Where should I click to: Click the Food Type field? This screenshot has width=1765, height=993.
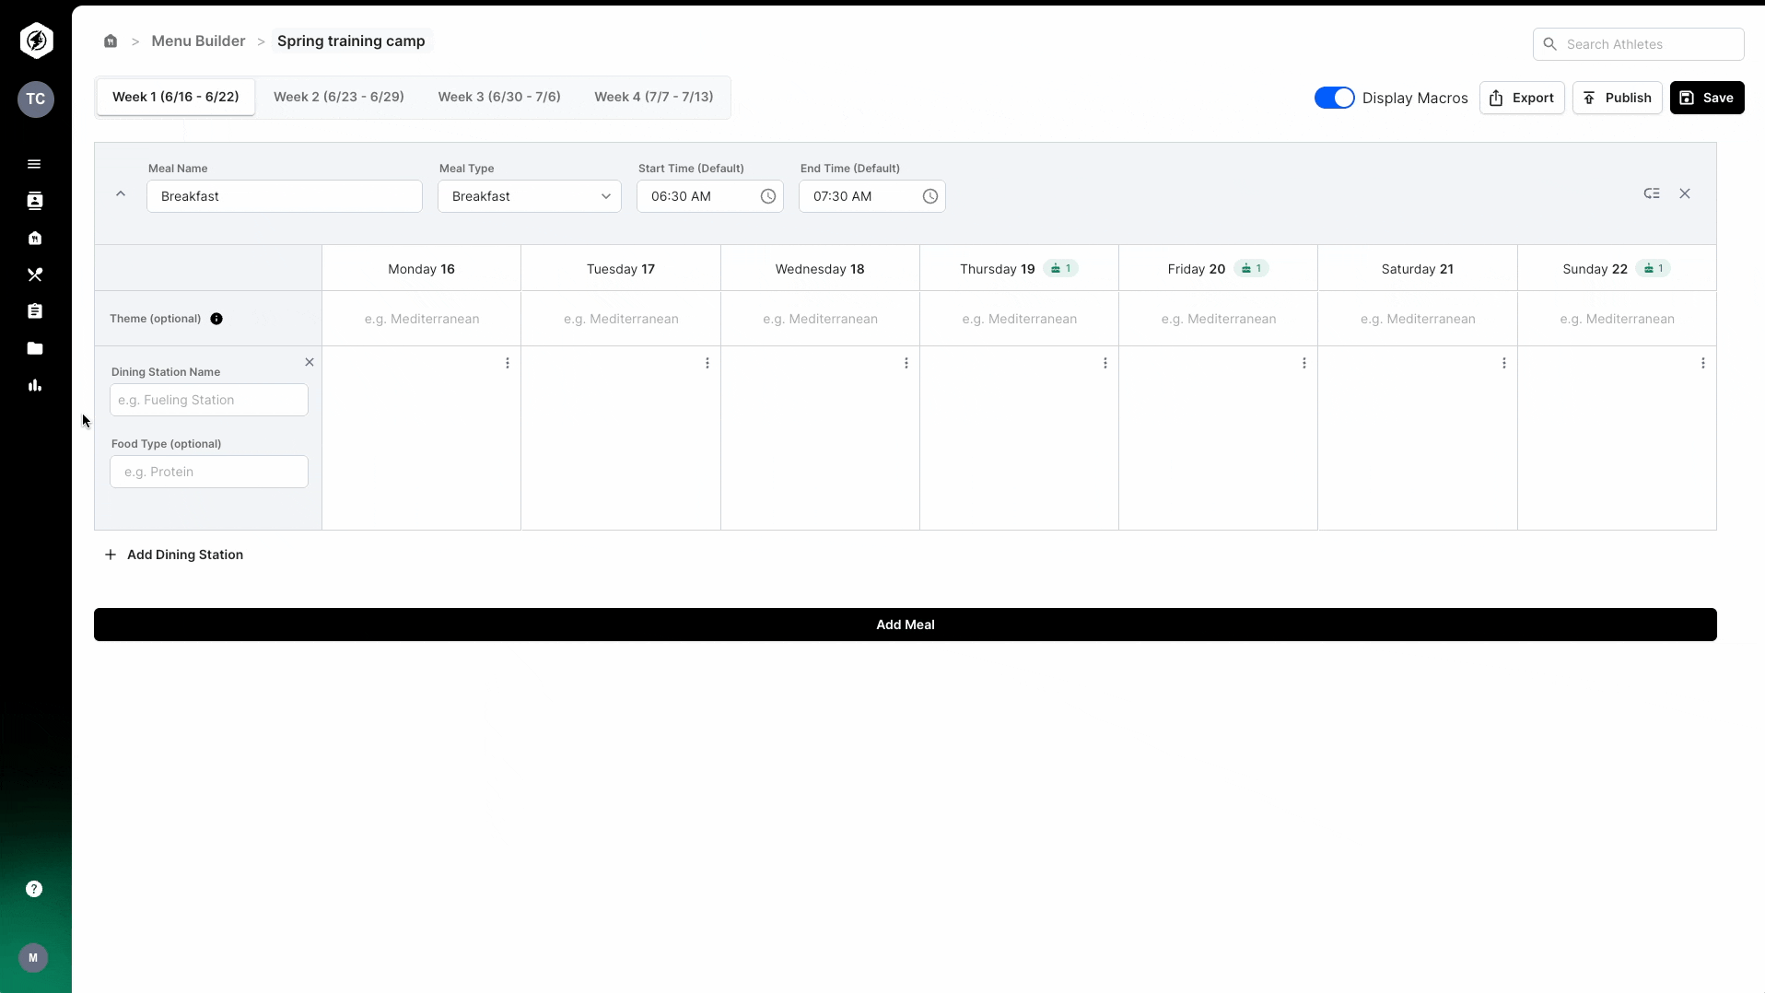point(209,472)
